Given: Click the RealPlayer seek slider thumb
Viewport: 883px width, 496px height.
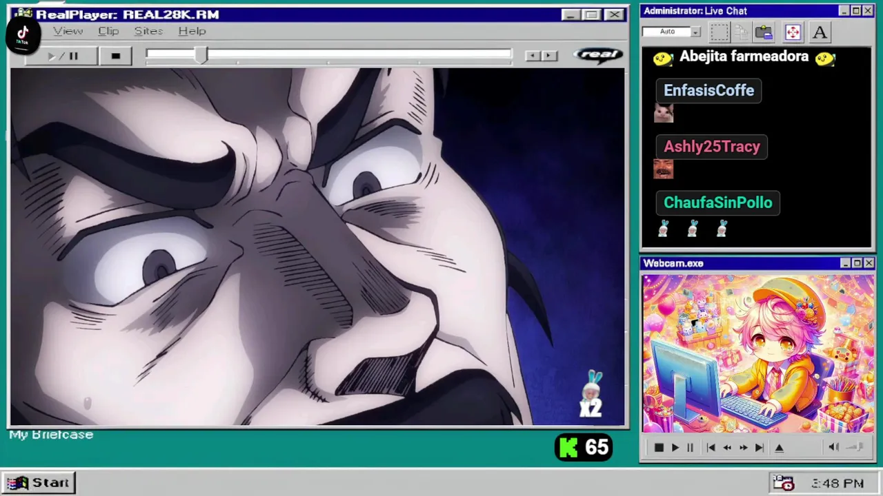Looking at the screenshot, I should (201, 55).
